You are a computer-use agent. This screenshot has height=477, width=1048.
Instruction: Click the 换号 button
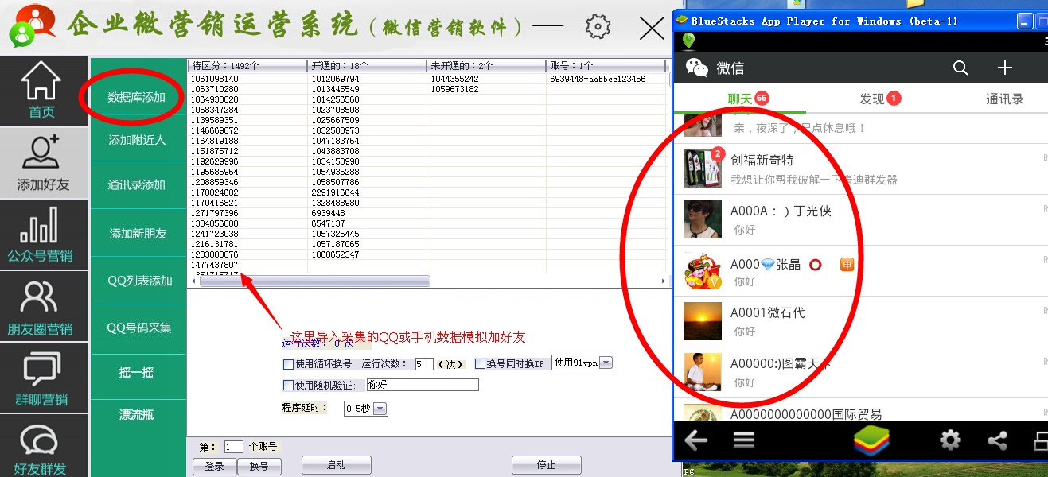259,467
